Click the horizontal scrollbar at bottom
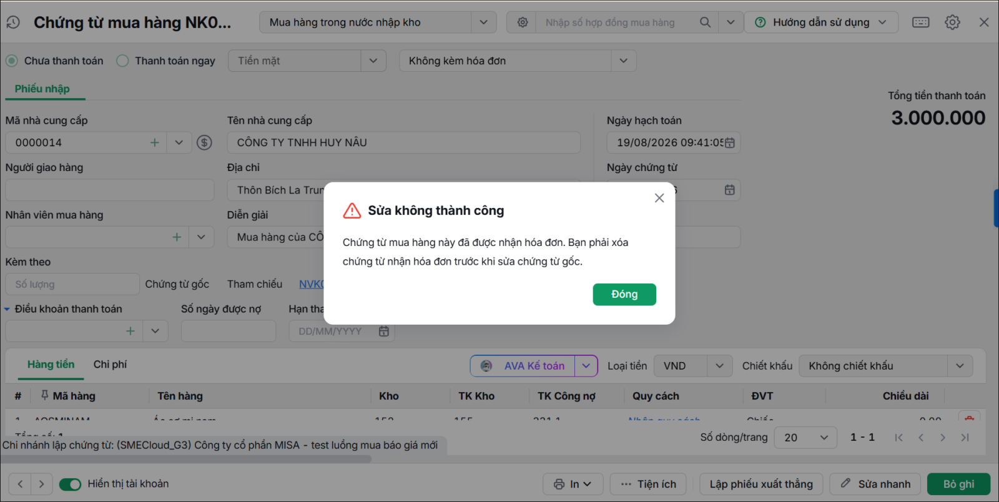 186,459
